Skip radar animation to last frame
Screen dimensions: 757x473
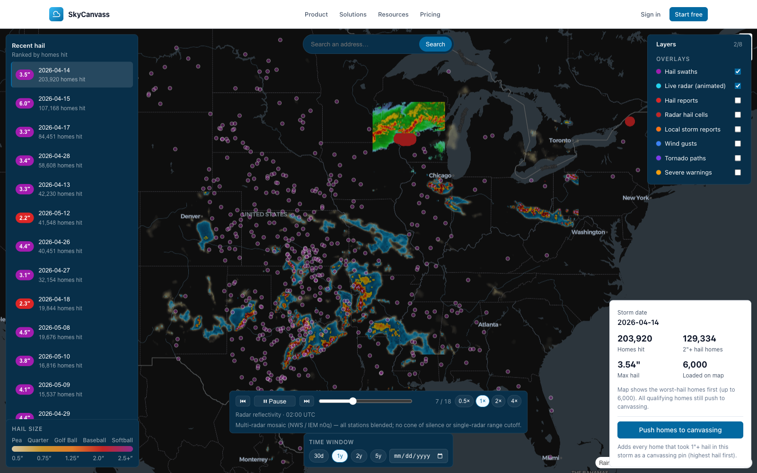(307, 401)
